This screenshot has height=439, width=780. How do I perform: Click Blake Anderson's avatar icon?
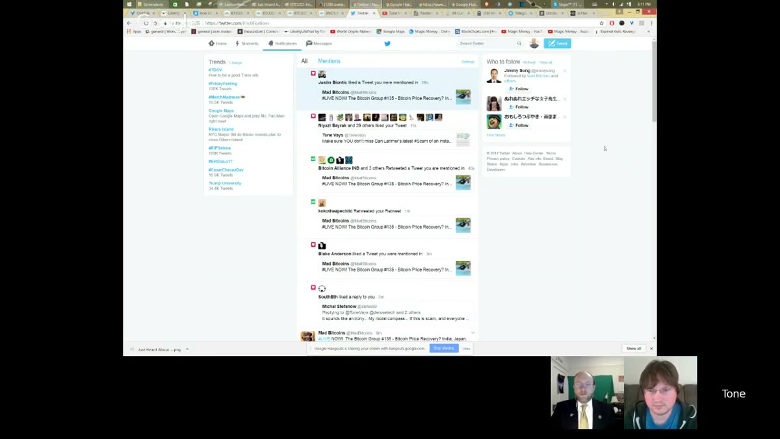322,245
